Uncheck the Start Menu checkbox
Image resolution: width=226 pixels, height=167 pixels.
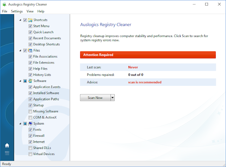click(30, 26)
